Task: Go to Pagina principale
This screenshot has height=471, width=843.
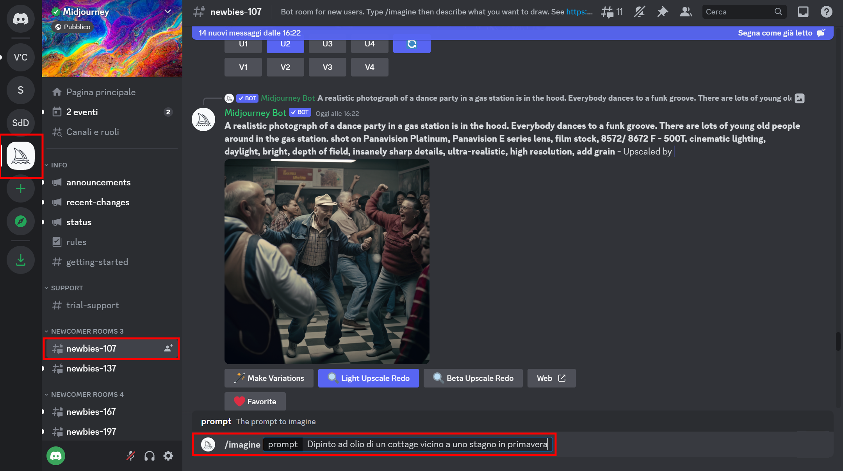Action: click(101, 92)
